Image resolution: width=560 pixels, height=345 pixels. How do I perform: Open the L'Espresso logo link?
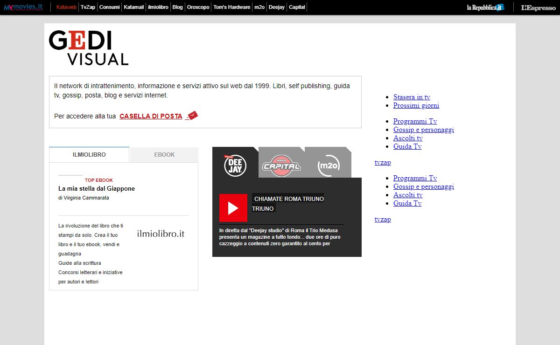point(538,7)
